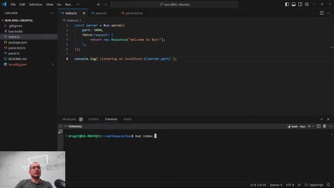Image resolution: width=334 pixels, height=188 pixels.
Task: Open the Output panel tab
Action: pyautogui.click(x=94, y=120)
